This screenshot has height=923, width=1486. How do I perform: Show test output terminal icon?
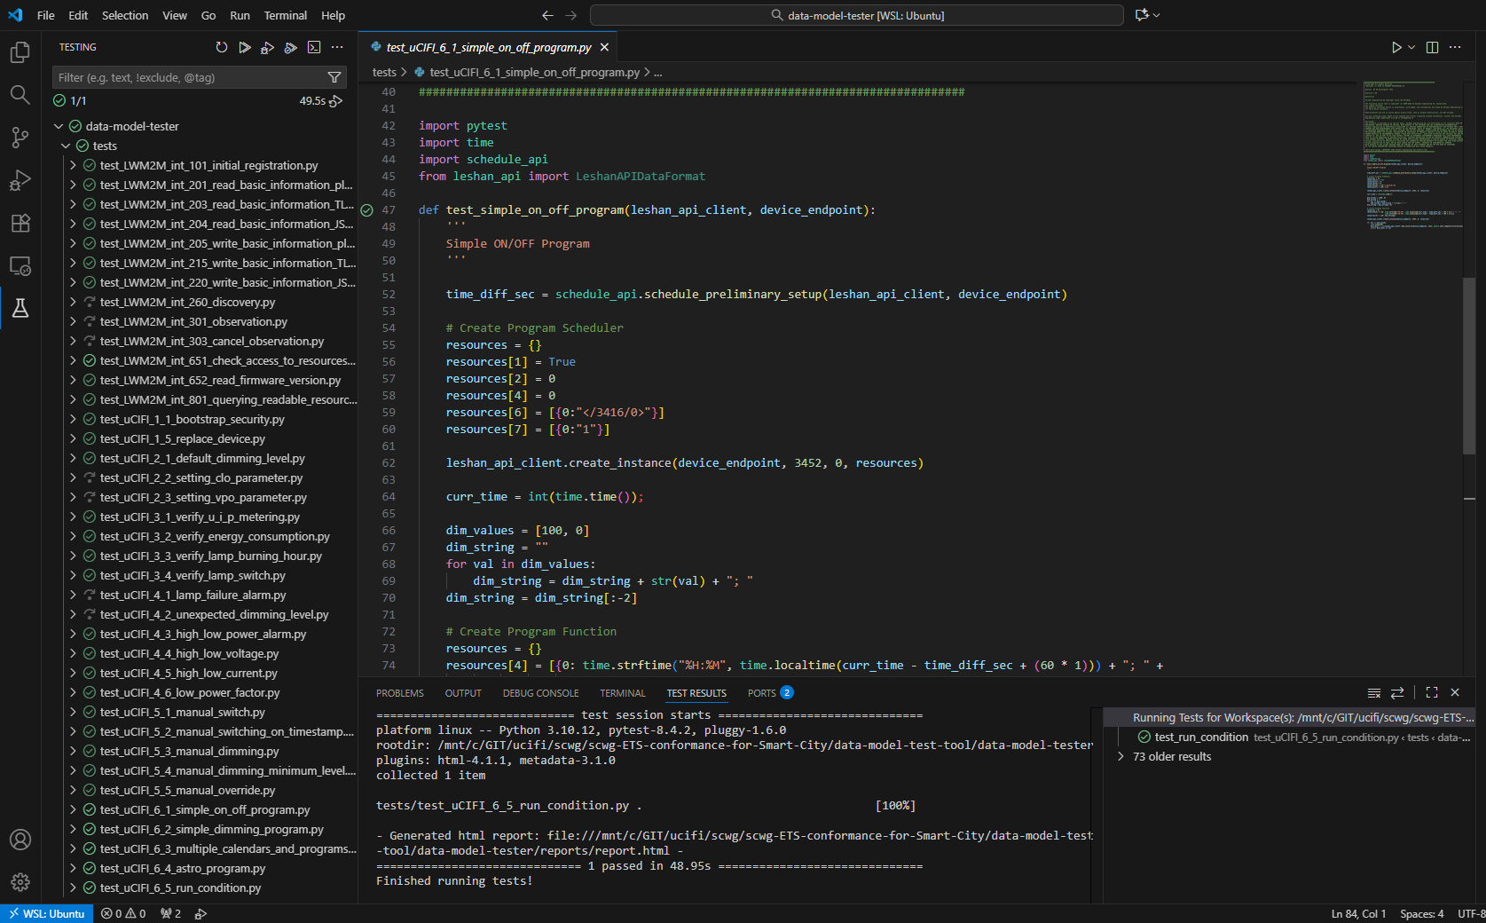pos(314,47)
